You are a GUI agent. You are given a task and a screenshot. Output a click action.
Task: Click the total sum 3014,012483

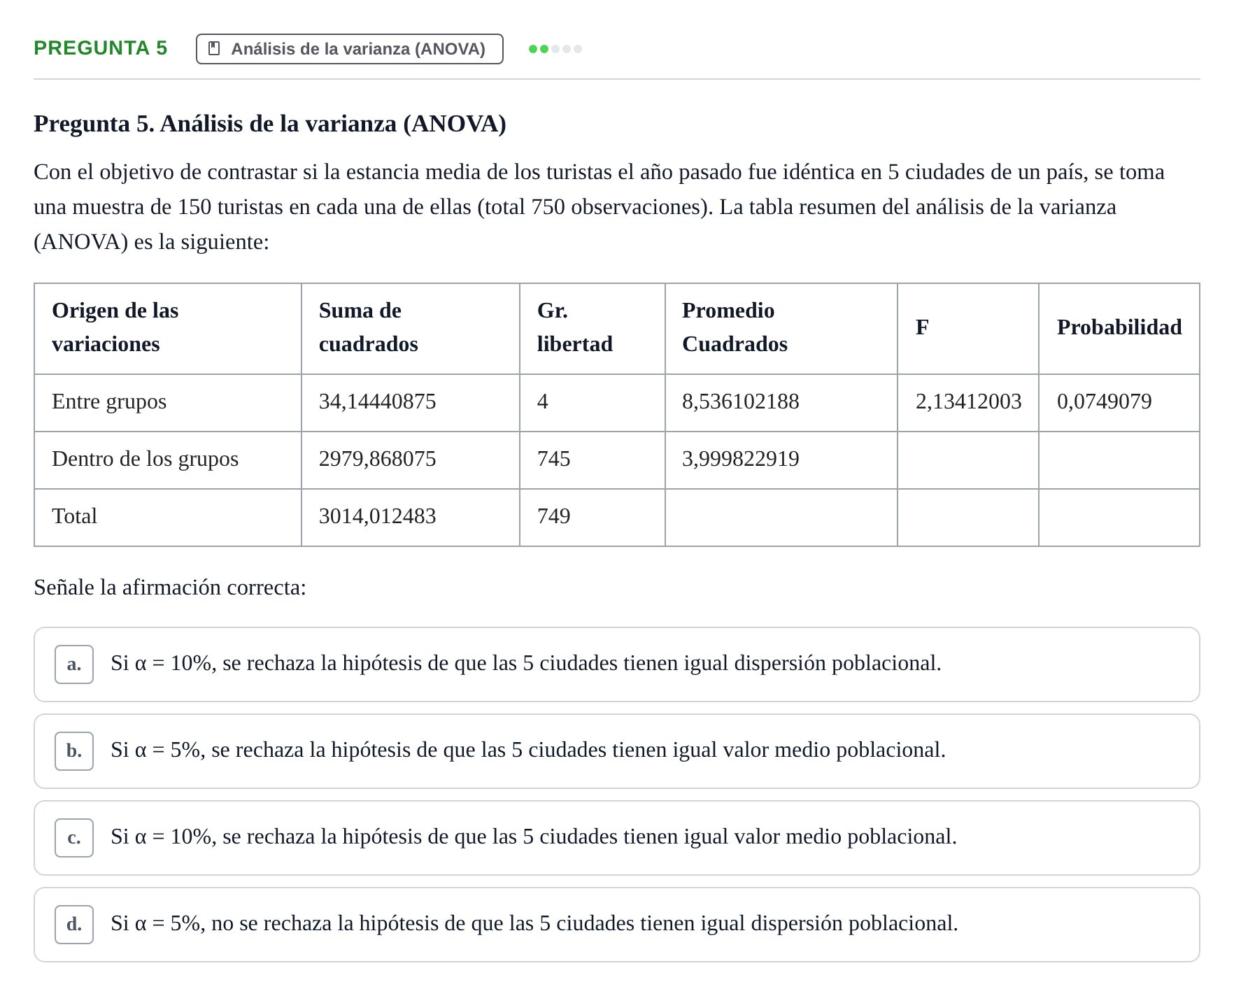coord(377,516)
